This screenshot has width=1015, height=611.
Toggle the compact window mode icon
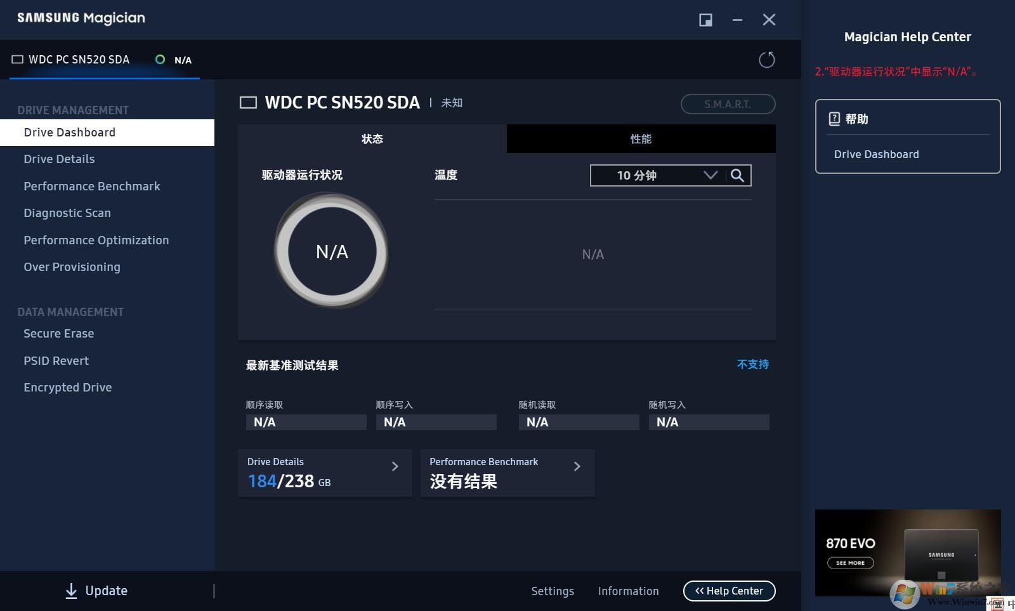[705, 20]
